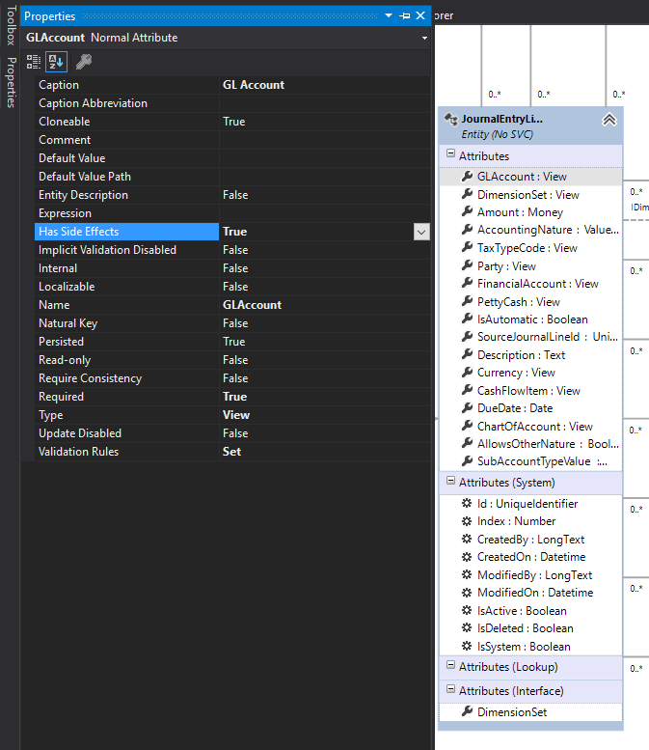649x750 pixels.
Task: Select the Required property row
Action: pyautogui.click(x=232, y=397)
